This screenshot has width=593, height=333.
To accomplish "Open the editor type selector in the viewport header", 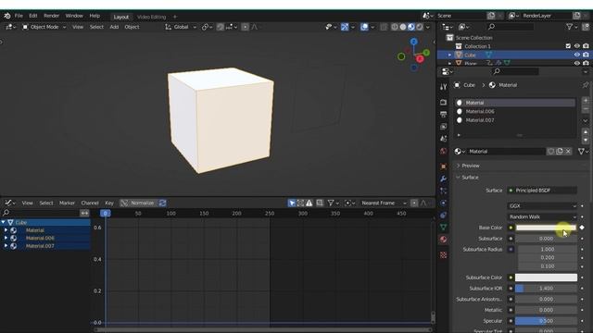I will pyautogui.click(x=9, y=27).
